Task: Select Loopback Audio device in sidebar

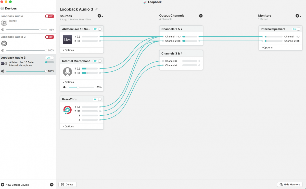Action: [28, 23]
